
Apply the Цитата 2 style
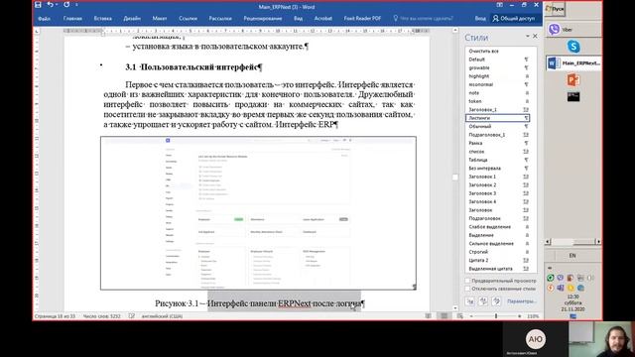pyautogui.click(x=497, y=260)
